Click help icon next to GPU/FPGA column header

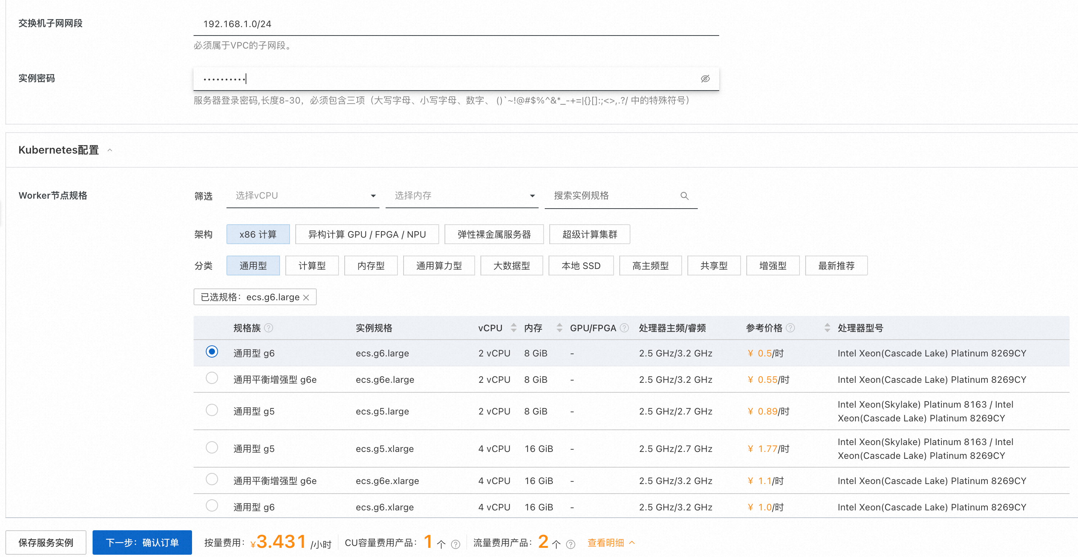(x=624, y=328)
